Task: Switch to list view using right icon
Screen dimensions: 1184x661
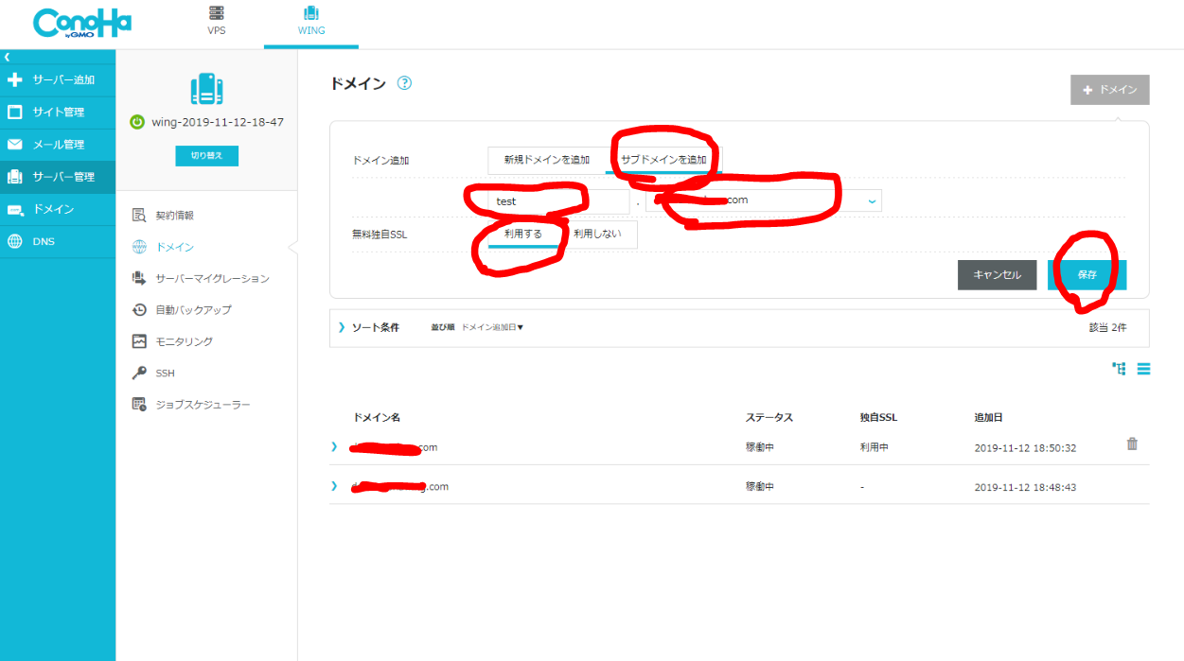Action: [x=1143, y=369]
